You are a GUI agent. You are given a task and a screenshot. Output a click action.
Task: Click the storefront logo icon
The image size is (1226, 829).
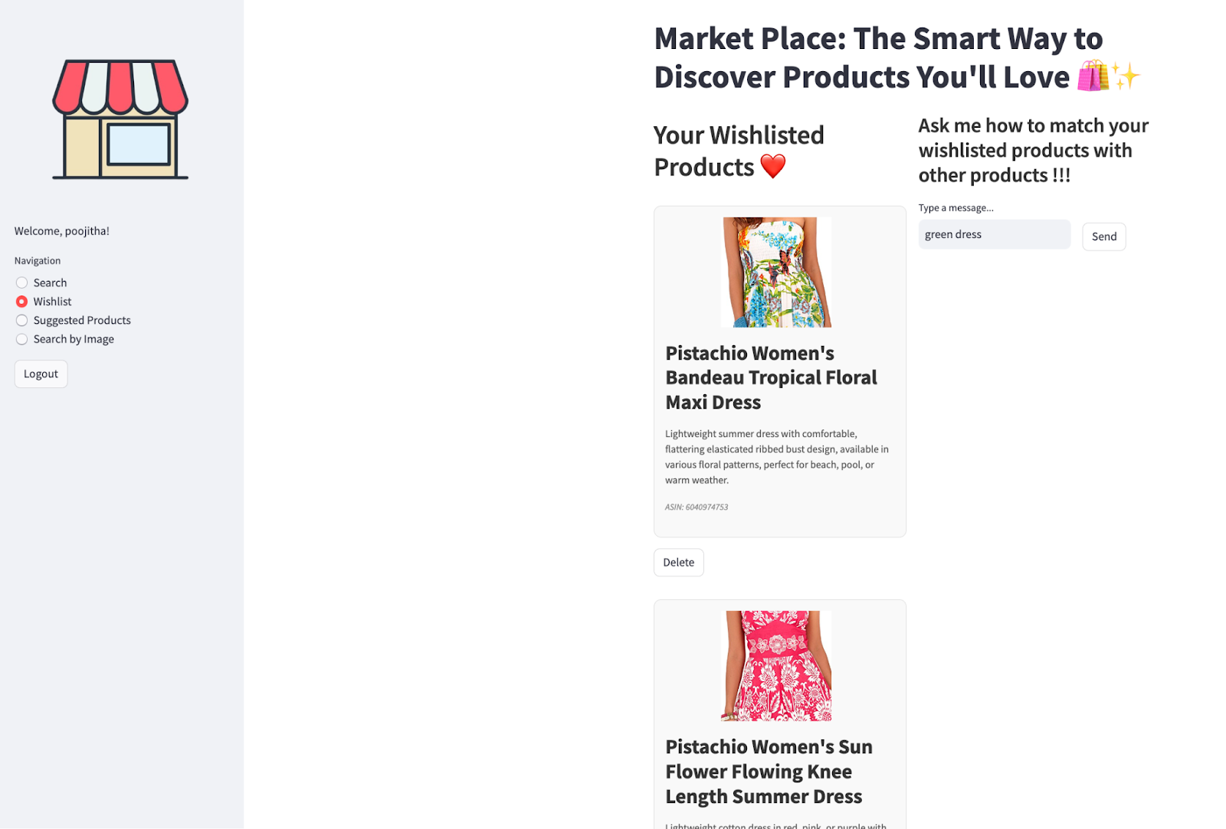[120, 119]
